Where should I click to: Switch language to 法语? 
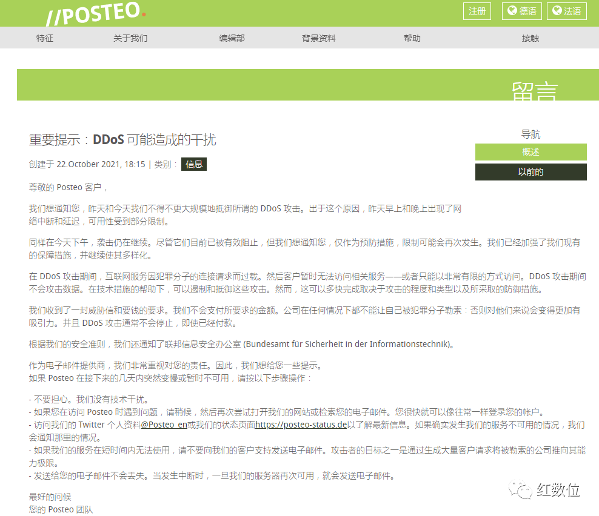[566, 11]
